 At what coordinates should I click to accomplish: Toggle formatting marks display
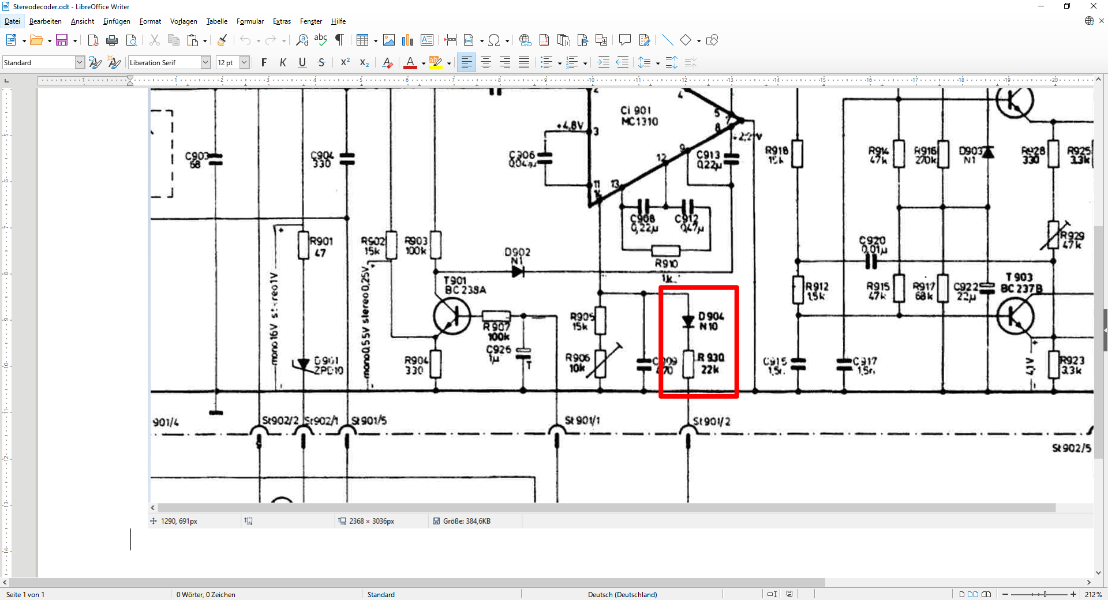pyautogui.click(x=340, y=40)
